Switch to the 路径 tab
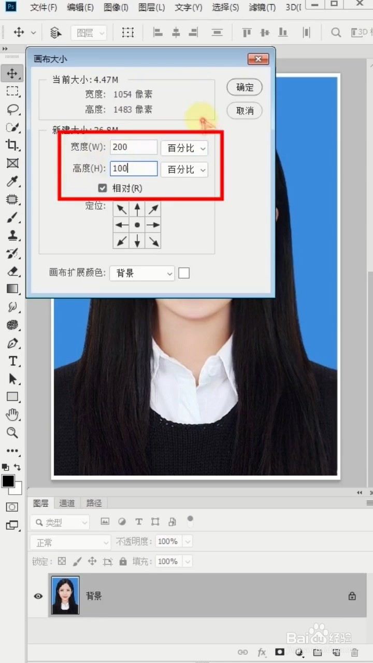 click(x=94, y=503)
